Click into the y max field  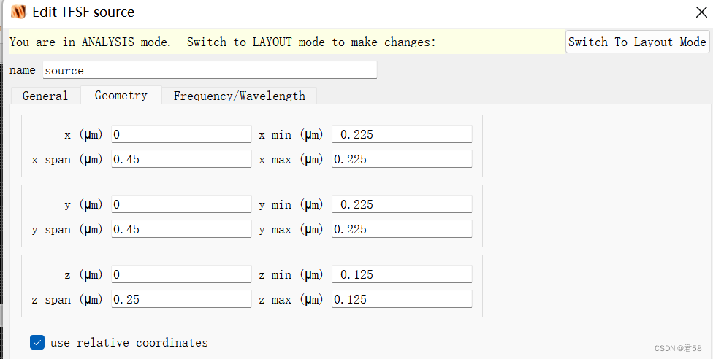click(402, 229)
